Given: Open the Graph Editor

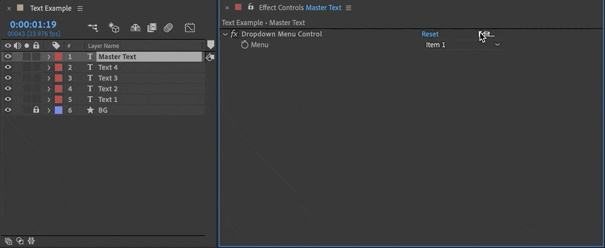Looking at the screenshot, I should 190,28.
